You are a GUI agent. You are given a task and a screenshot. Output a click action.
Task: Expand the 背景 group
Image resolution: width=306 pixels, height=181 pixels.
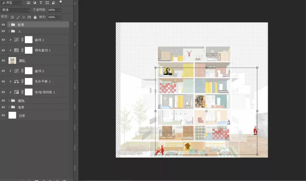click(9, 107)
